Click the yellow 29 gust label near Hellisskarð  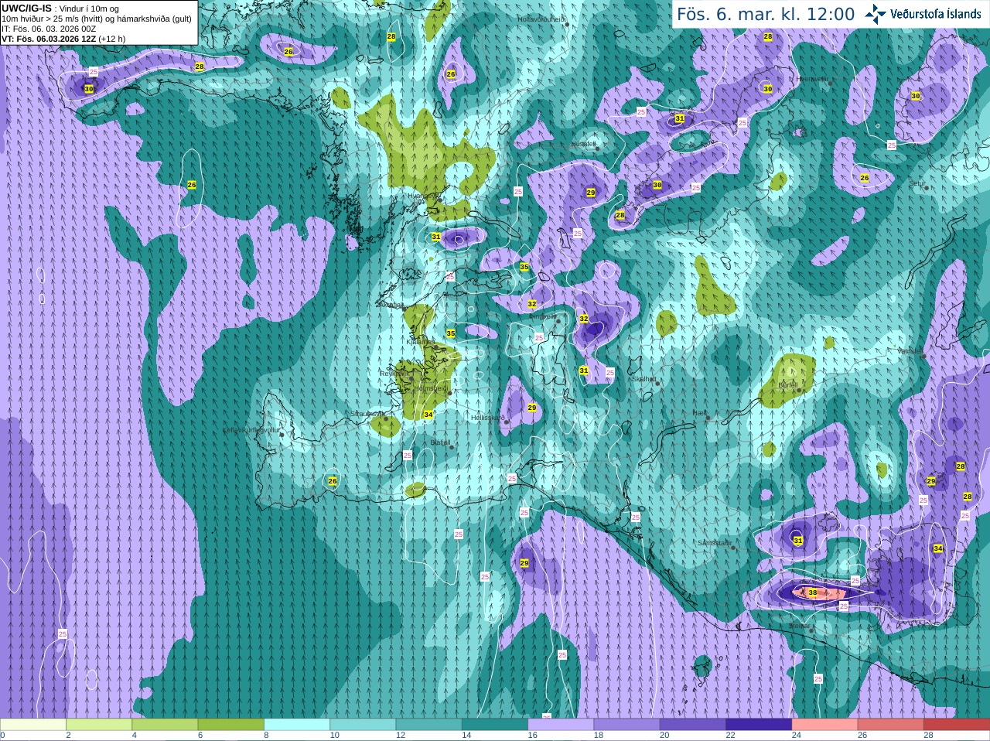(532, 408)
